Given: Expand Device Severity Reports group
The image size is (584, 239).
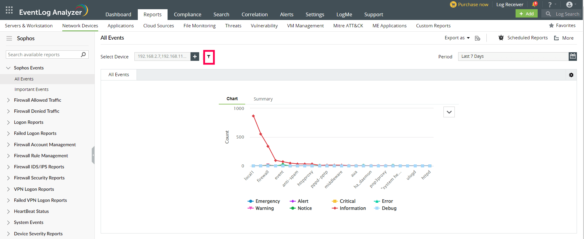Looking at the screenshot, I should [x=8, y=234].
